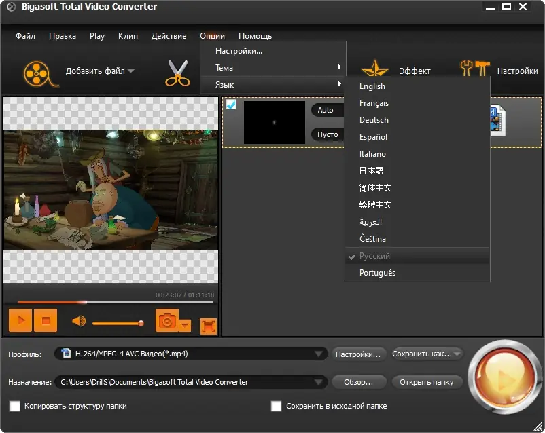Viewport: 545px width, 433px height.
Task: Click the scissors Trim icon
Action: [177, 73]
